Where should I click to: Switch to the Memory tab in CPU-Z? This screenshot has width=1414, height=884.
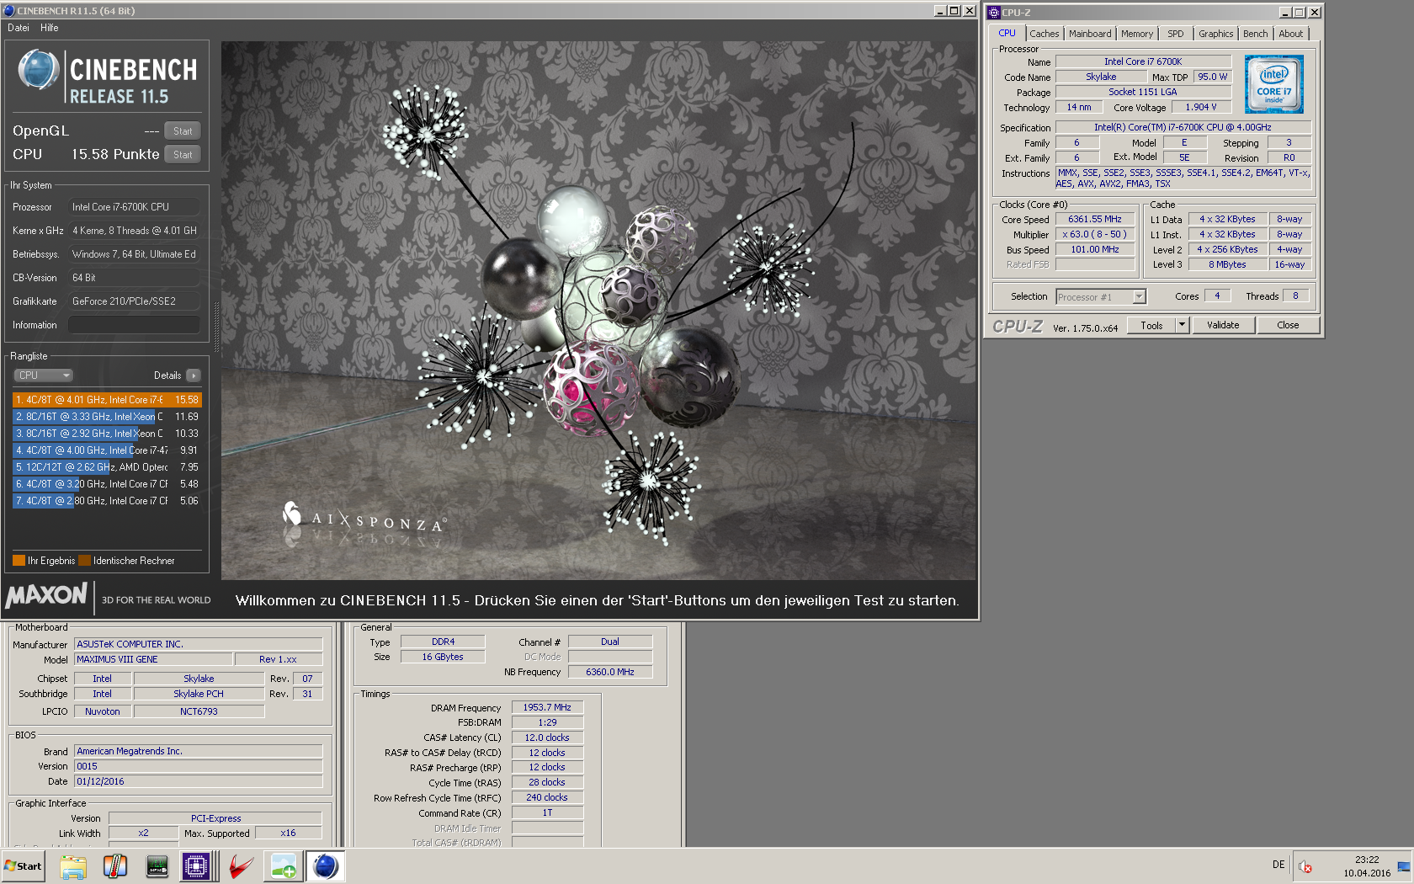click(1137, 34)
